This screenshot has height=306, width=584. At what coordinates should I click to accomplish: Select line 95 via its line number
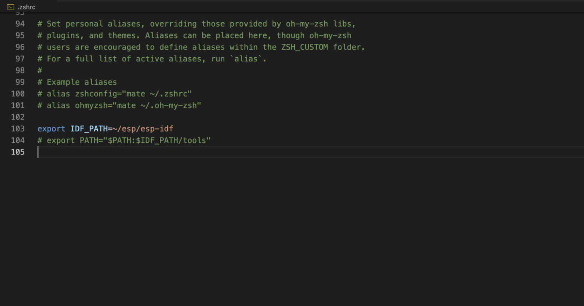point(20,36)
